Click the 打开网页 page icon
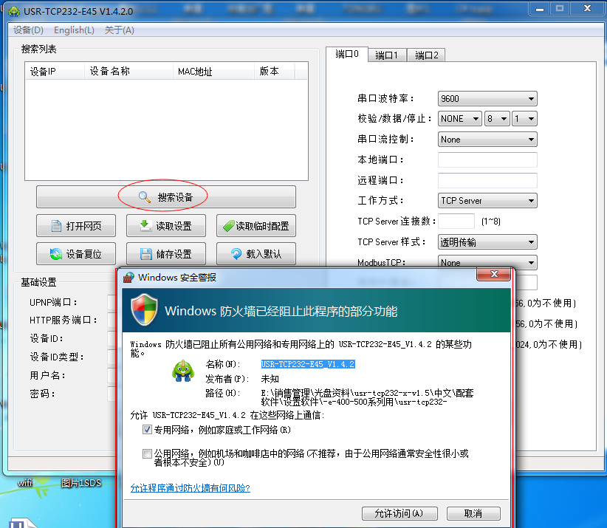 point(55,226)
